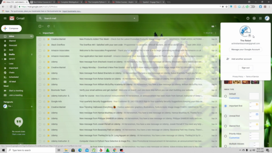The height and width of the screenshot is (153, 272).
Task: Go to browser home page icon
Action: [15, 7]
